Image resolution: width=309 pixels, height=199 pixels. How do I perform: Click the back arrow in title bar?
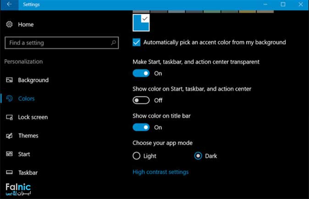click(x=9, y=5)
